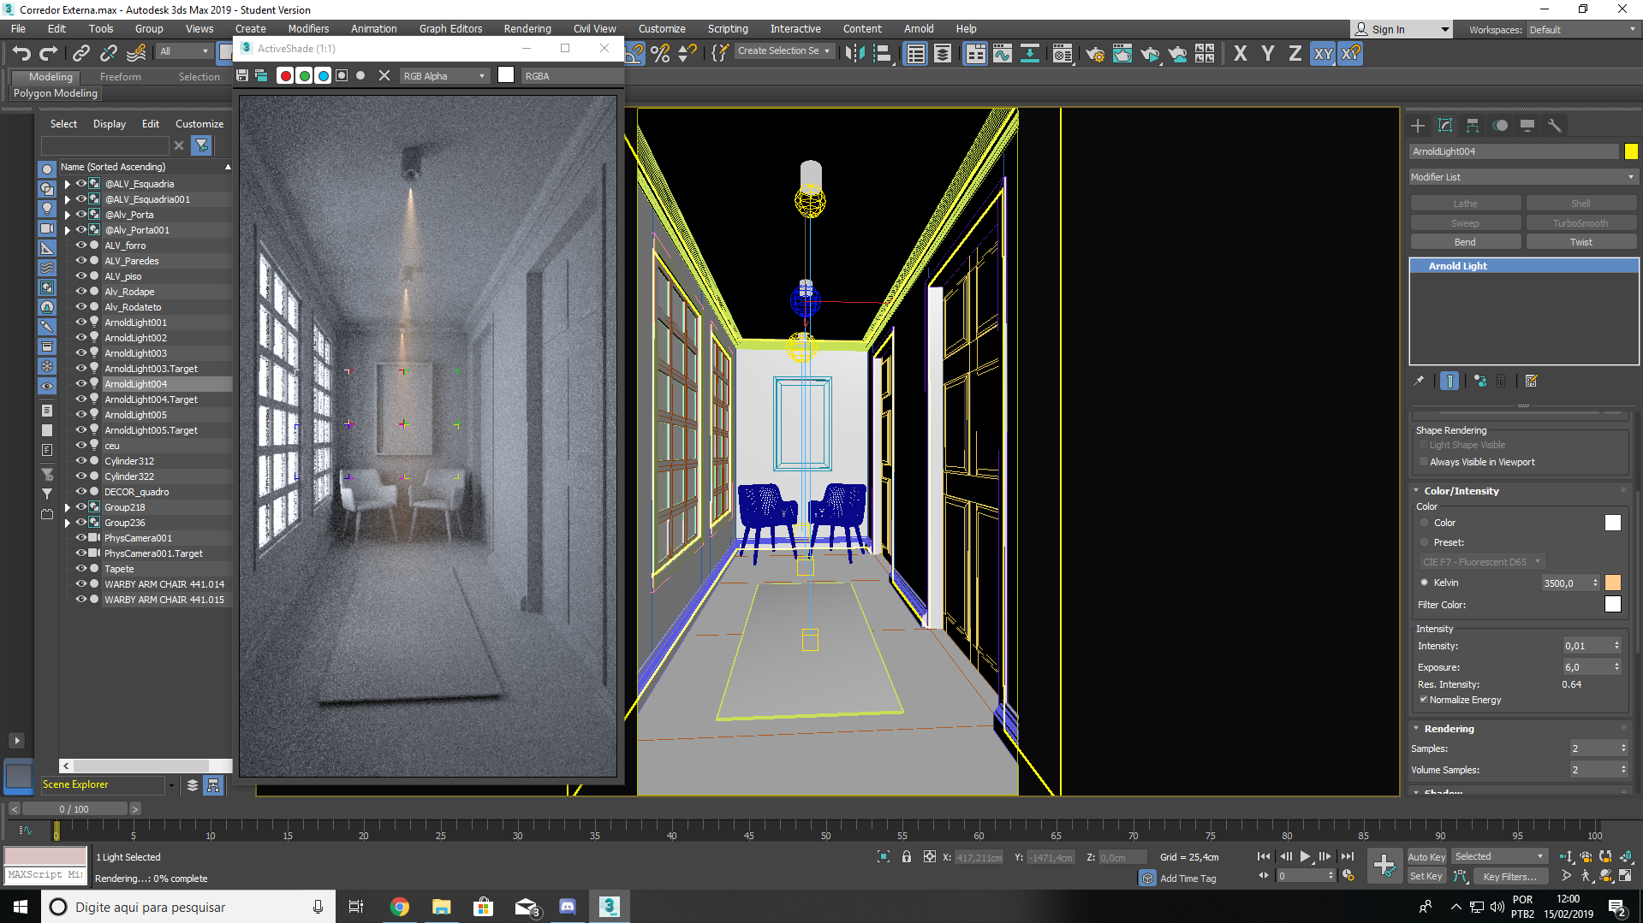Toggle the red channel in ActiveShade
This screenshot has height=923, width=1643.
click(286, 76)
